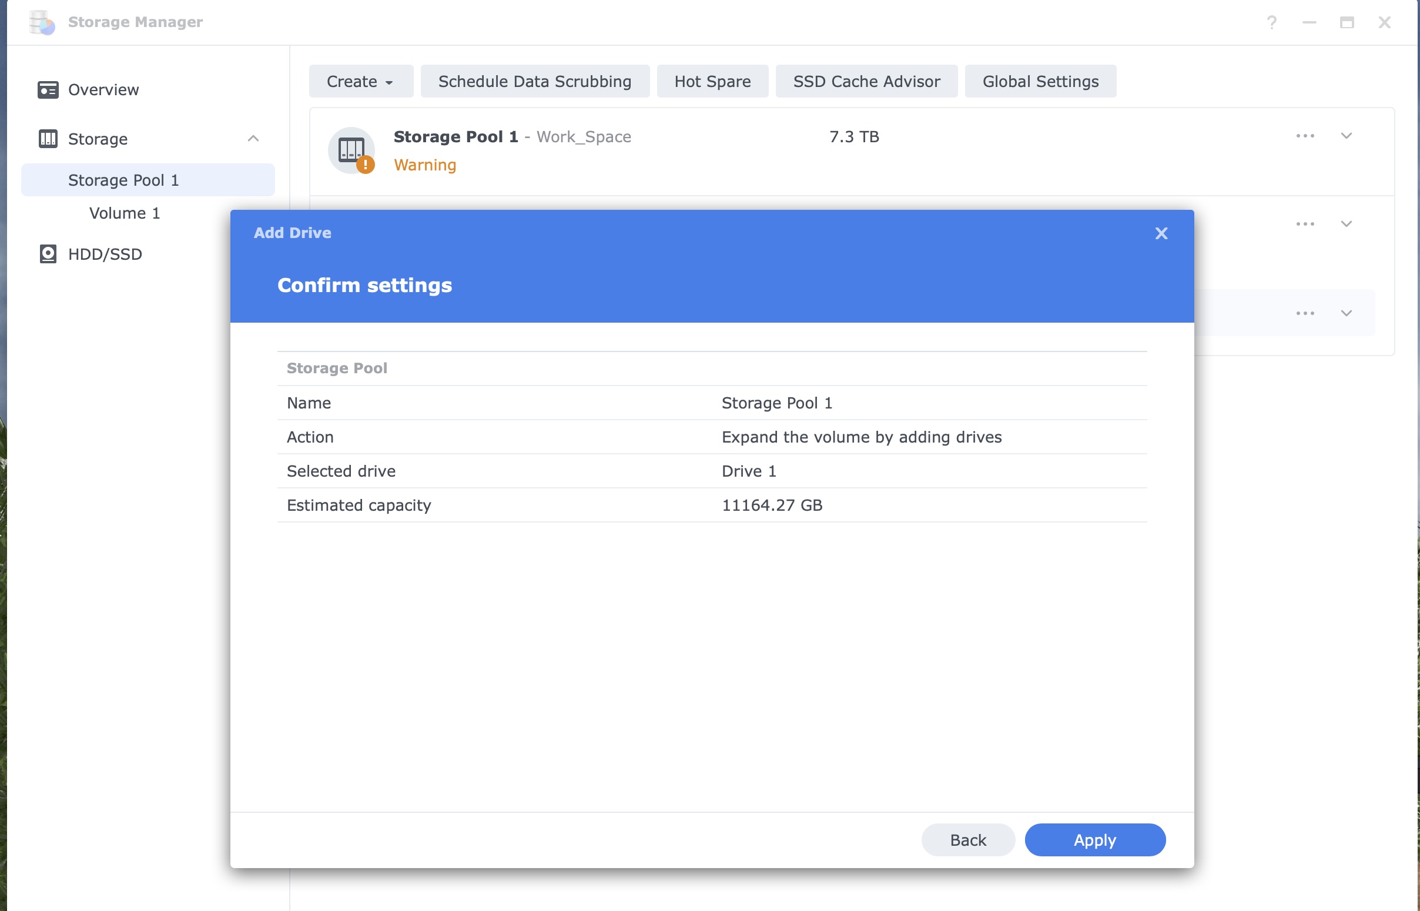Open the third row three-dot menu
The image size is (1420, 911).
click(x=1305, y=313)
